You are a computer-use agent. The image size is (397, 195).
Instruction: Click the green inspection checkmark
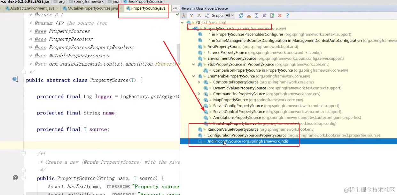point(177,15)
